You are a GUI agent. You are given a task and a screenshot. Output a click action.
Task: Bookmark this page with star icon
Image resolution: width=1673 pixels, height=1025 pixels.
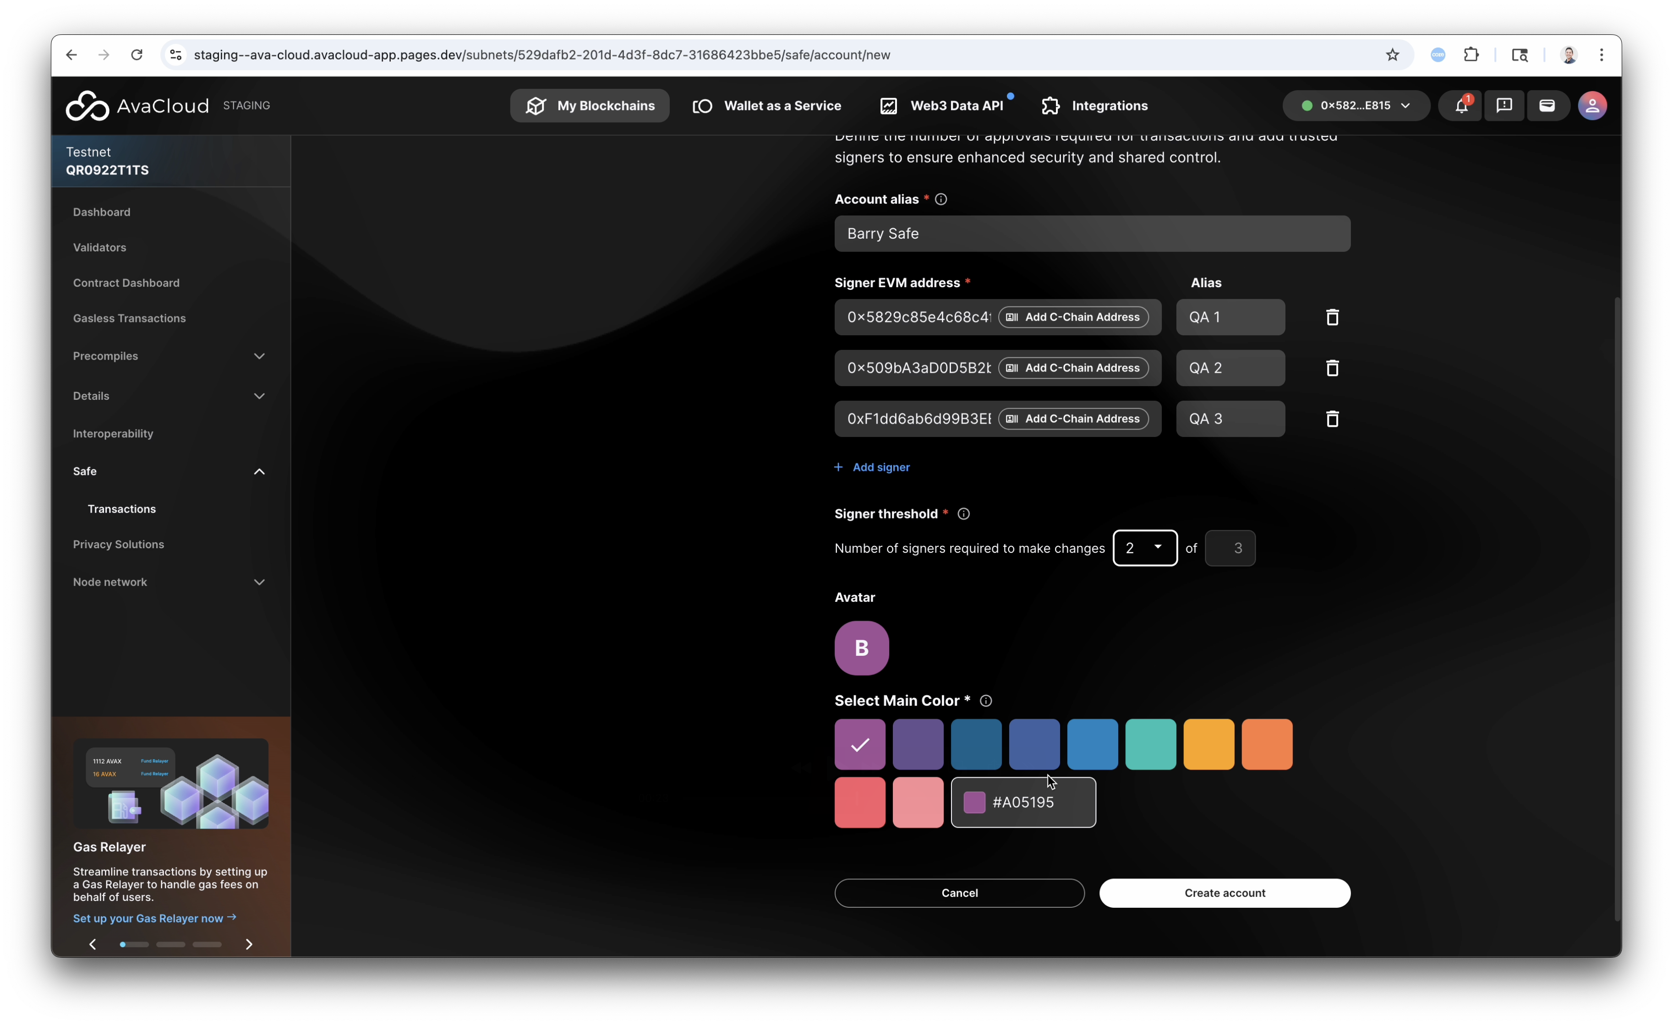[1393, 55]
